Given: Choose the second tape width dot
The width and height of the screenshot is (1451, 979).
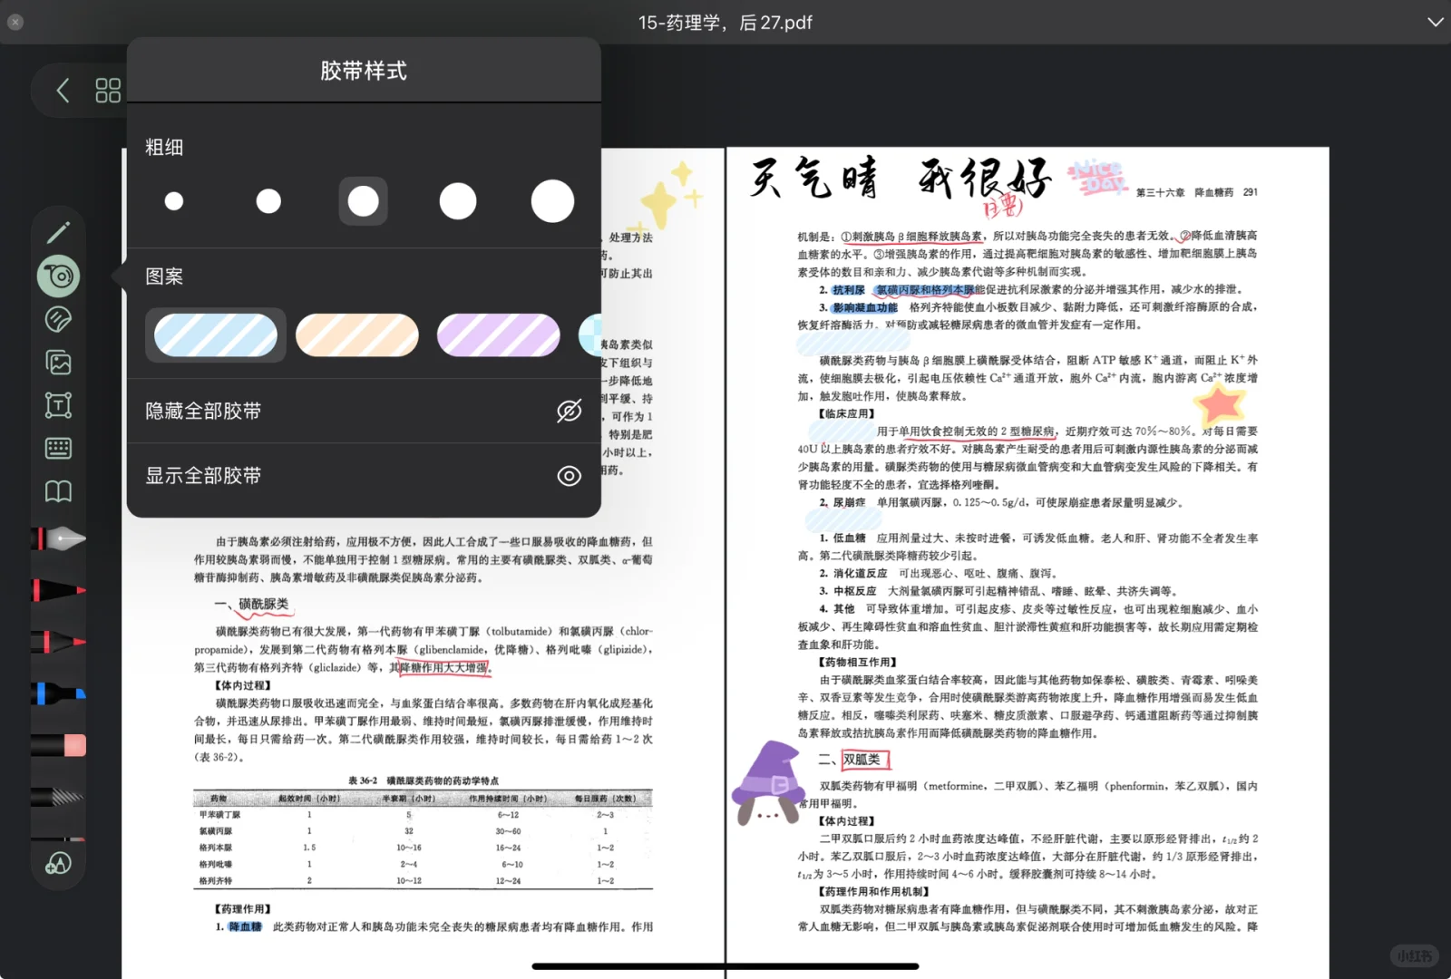Looking at the screenshot, I should pyautogui.click(x=268, y=201).
